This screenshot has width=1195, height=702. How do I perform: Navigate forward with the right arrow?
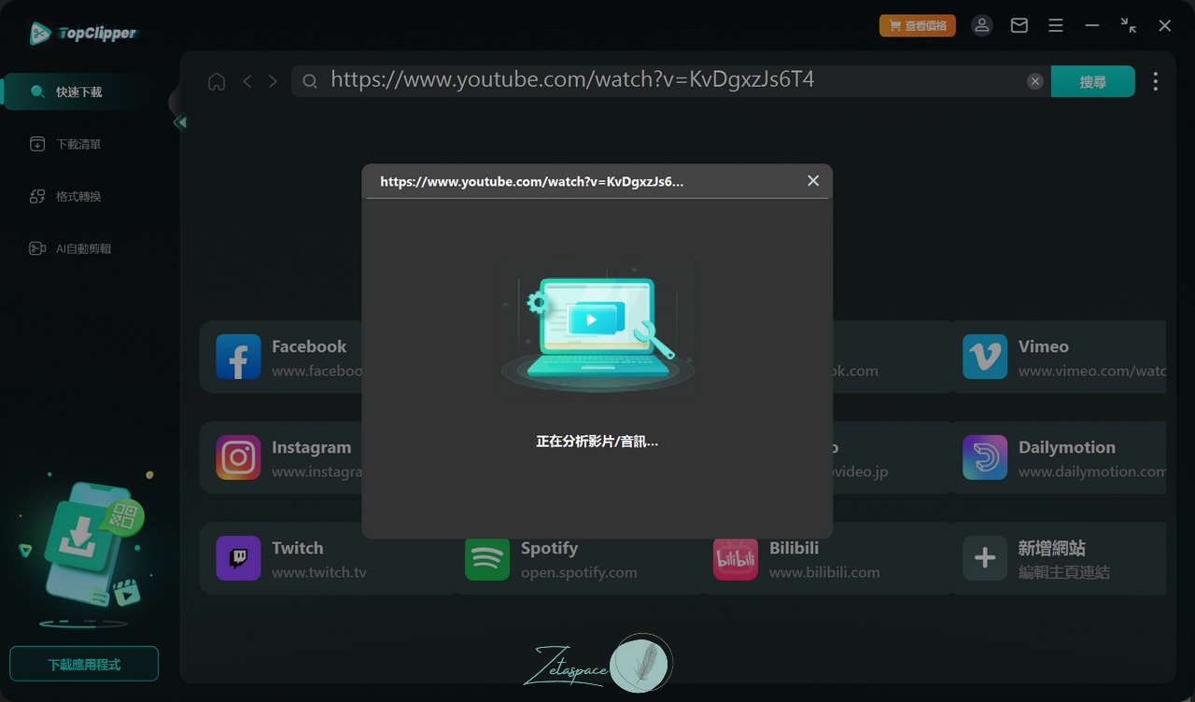(x=273, y=81)
